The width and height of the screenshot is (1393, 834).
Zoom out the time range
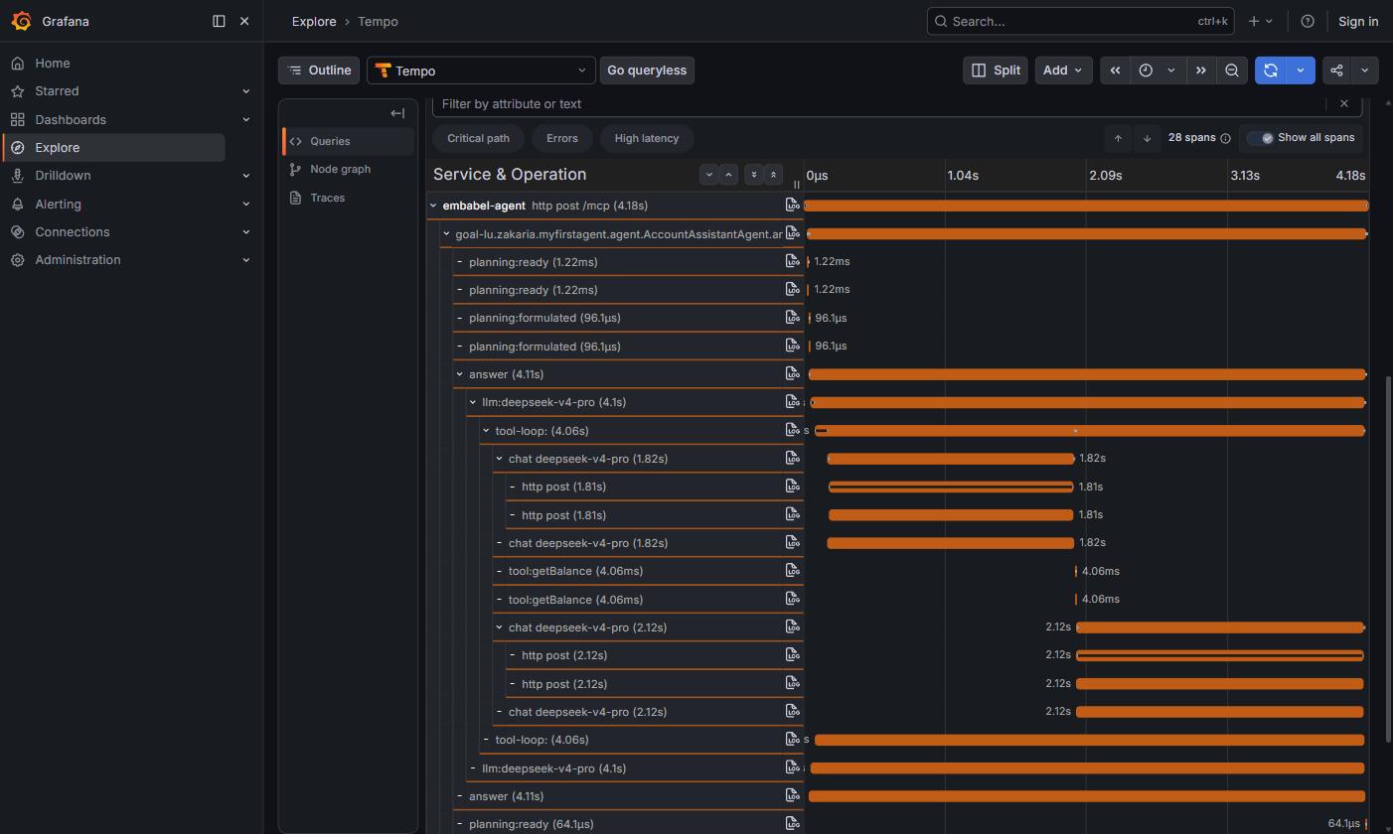tap(1232, 70)
